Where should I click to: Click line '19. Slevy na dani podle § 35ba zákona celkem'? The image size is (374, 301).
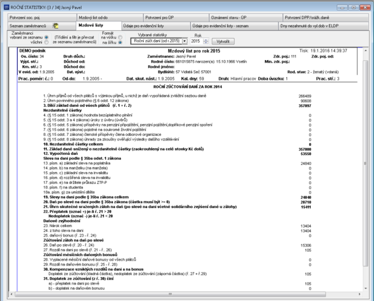point(86,197)
